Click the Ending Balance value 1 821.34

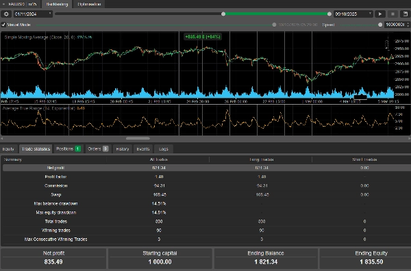(x=266, y=262)
